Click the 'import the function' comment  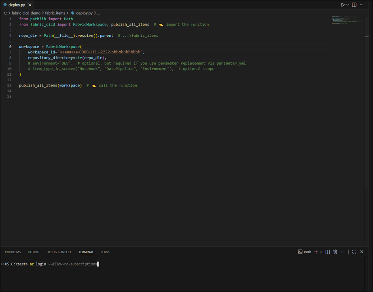[187, 25]
